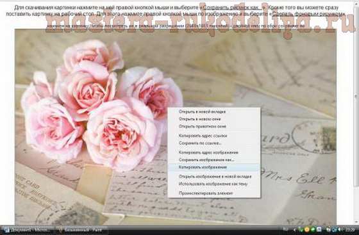The width and height of the screenshot is (359, 235).
Task: Switch to the 'Документ - Micro...' taskbar window
Action: coord(28,230)
